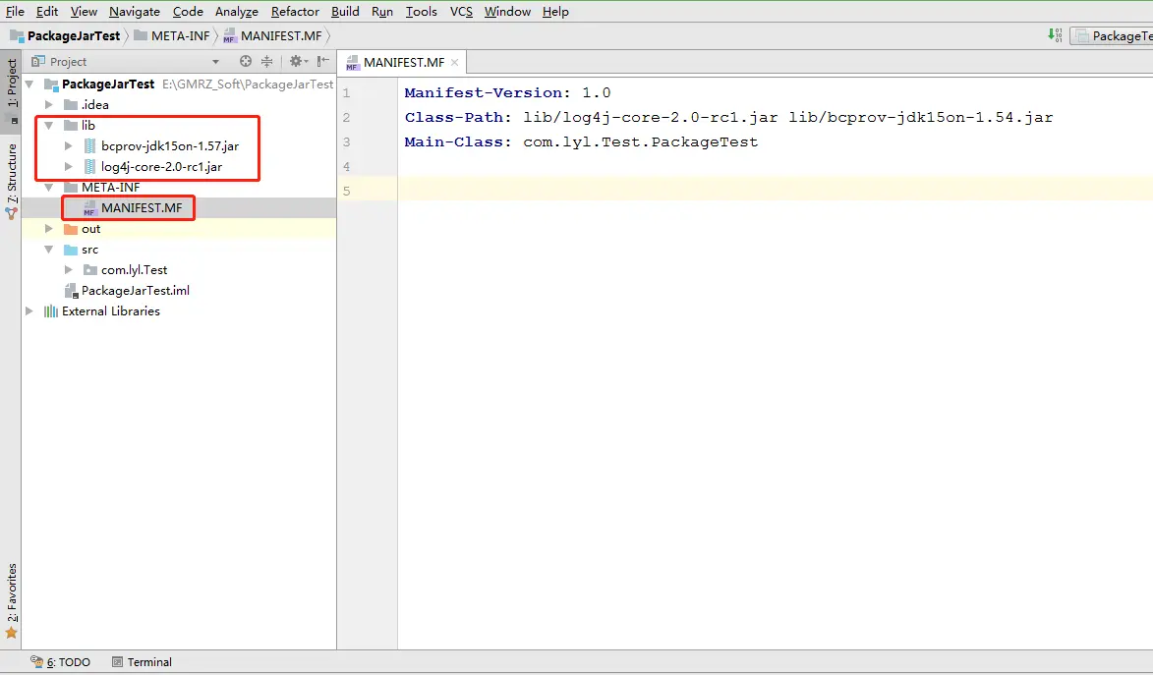Select the out folder
The height and width of the screenshot is (675, 1153).
point(90,229)
